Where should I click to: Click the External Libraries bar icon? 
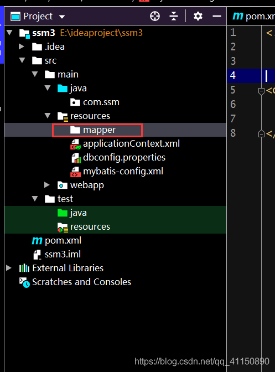click(24, 268)
